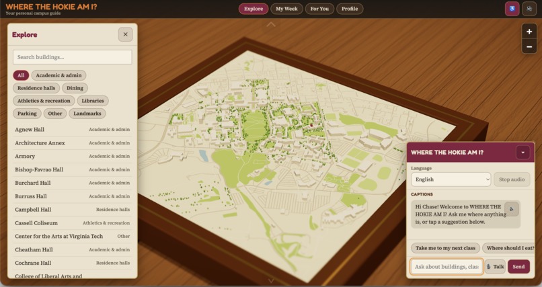Image resolution: width=542 pixels, height=287 pixels.
Task: Select Burruss Hall in the list
Action: (72, 196)
